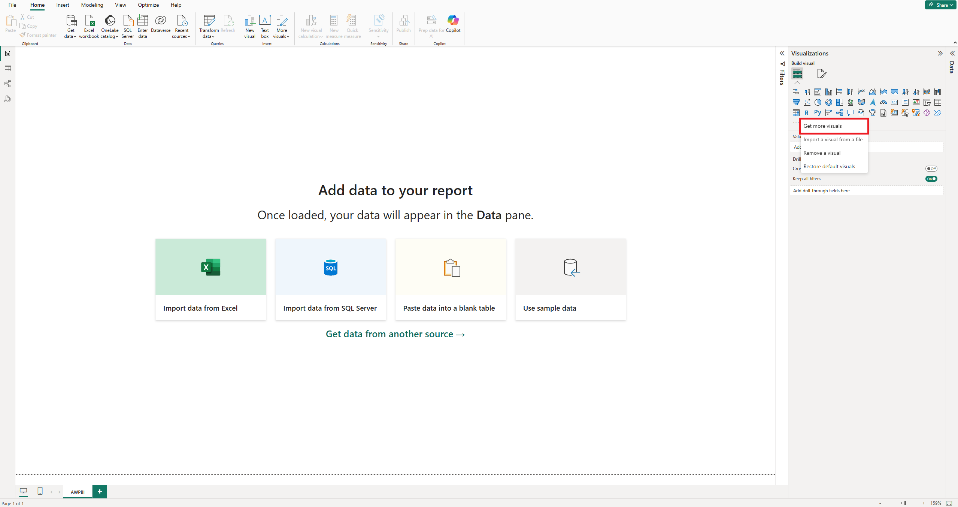The height and width of the screenshot is (507, 958).
Task: Switch to the Format visual pane icon
Action: tap(821, 73)
